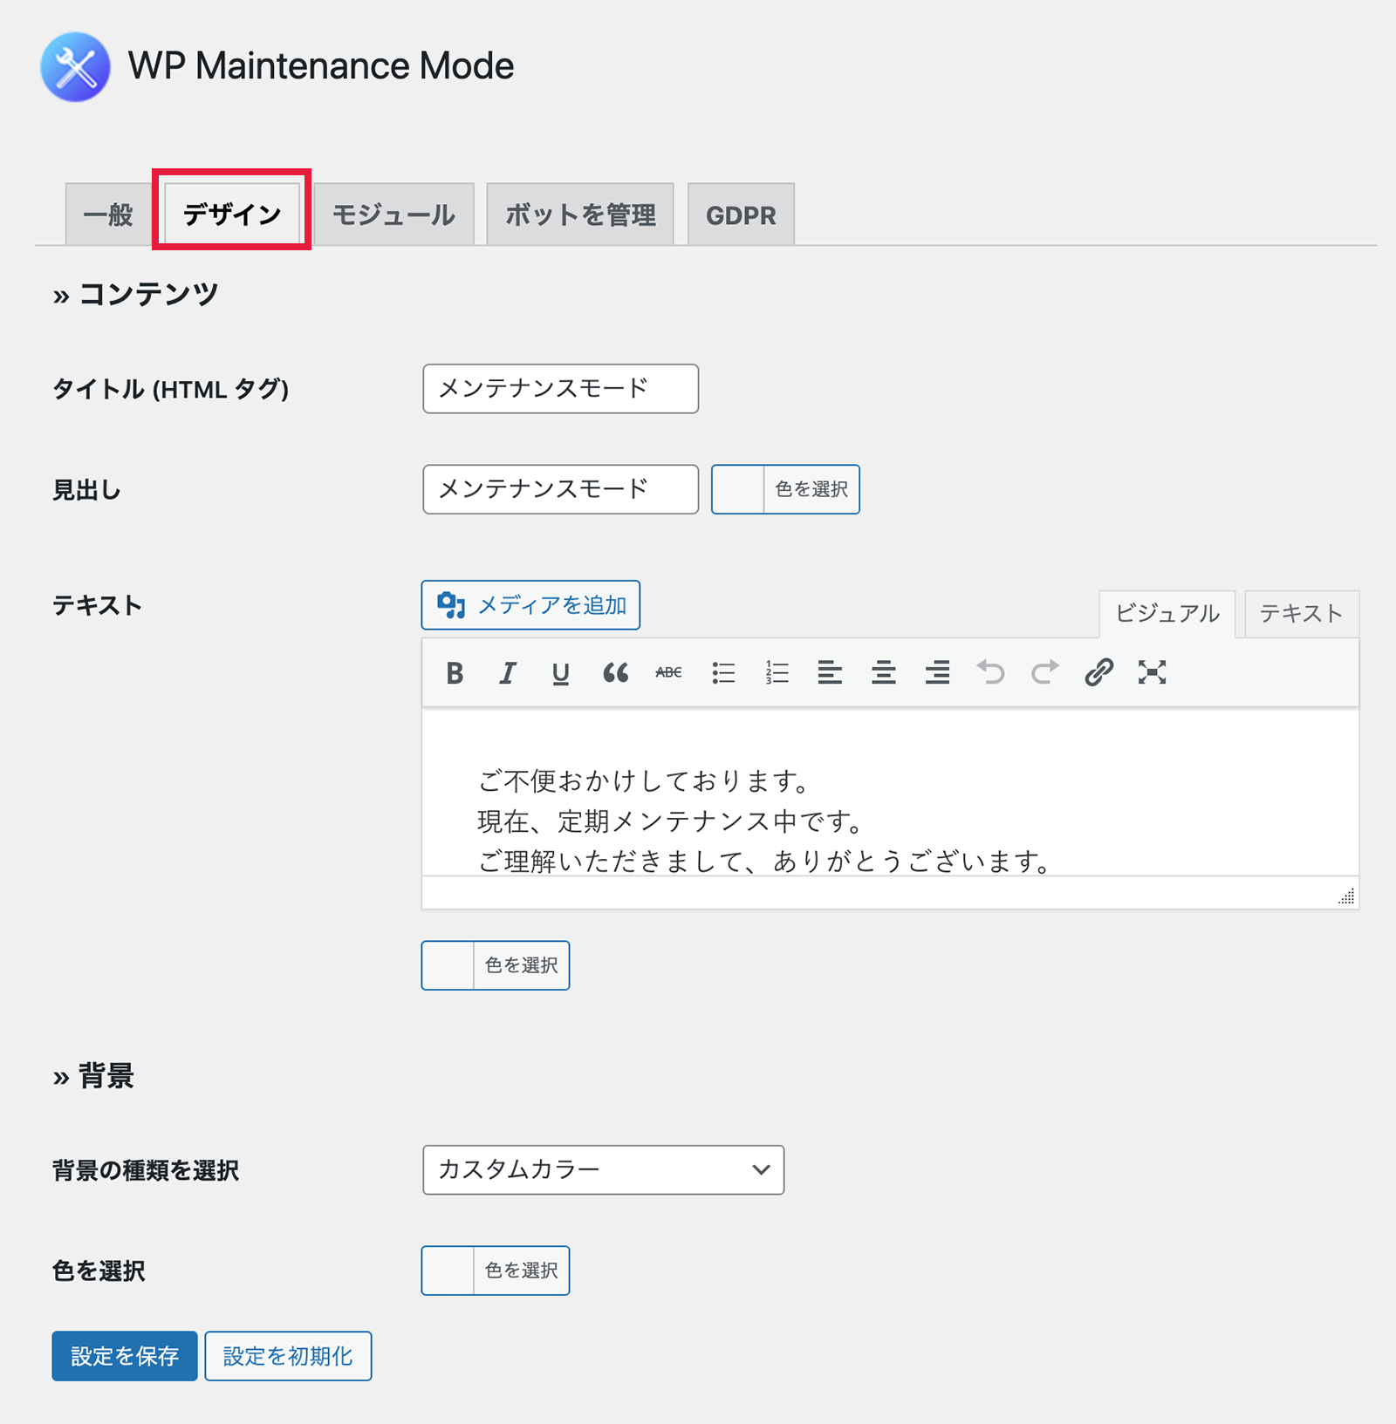The image size is (1396, 1424).
Task: Open the text color picker below editor
Action: (496, 965)
